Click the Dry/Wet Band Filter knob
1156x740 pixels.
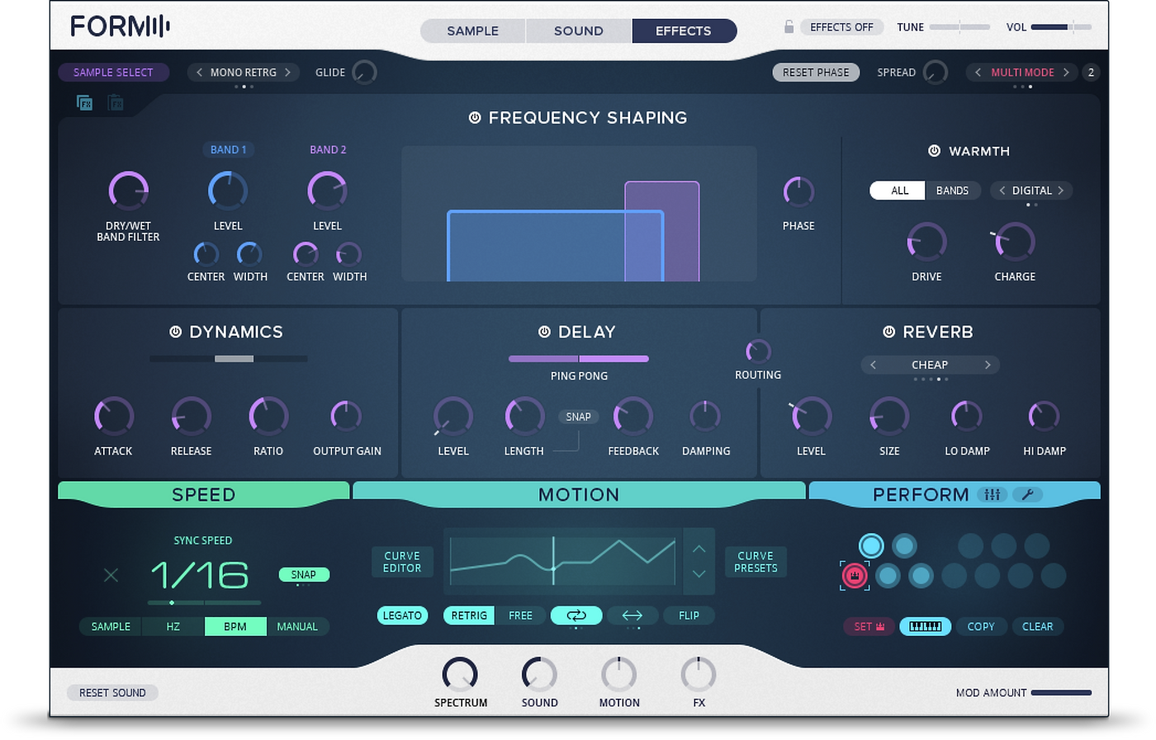click(129, 191)
